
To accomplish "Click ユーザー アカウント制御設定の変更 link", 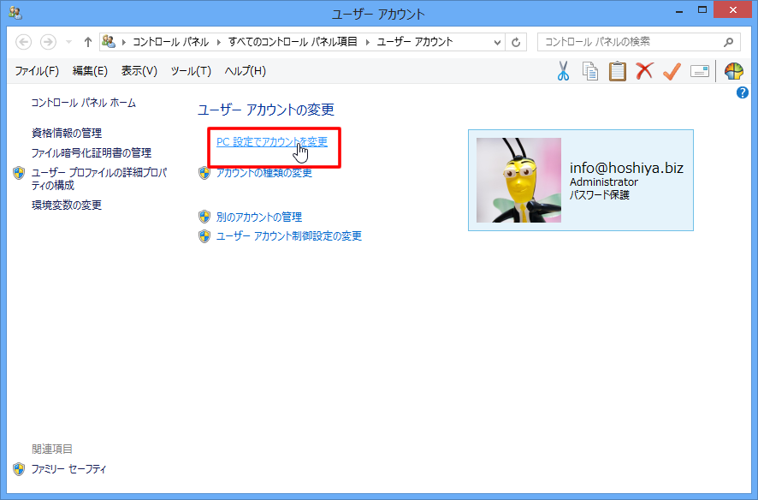I will click(289, 236).
